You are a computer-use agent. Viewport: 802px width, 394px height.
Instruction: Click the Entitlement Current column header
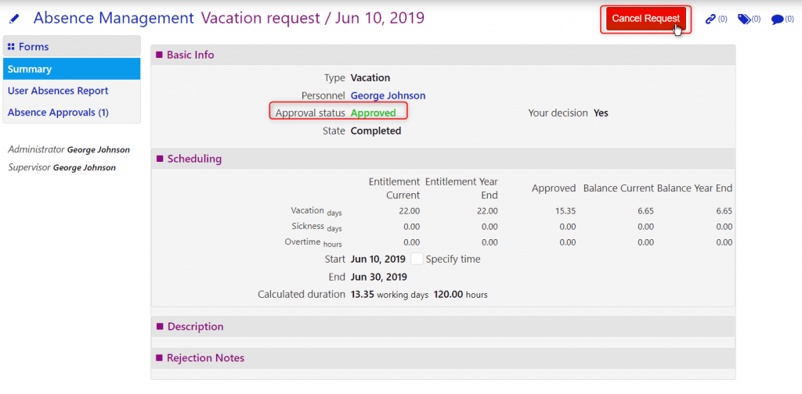[395, 188]
